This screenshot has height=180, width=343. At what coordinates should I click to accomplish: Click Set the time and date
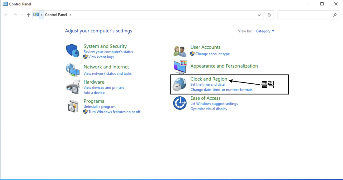tap(207, 84)
